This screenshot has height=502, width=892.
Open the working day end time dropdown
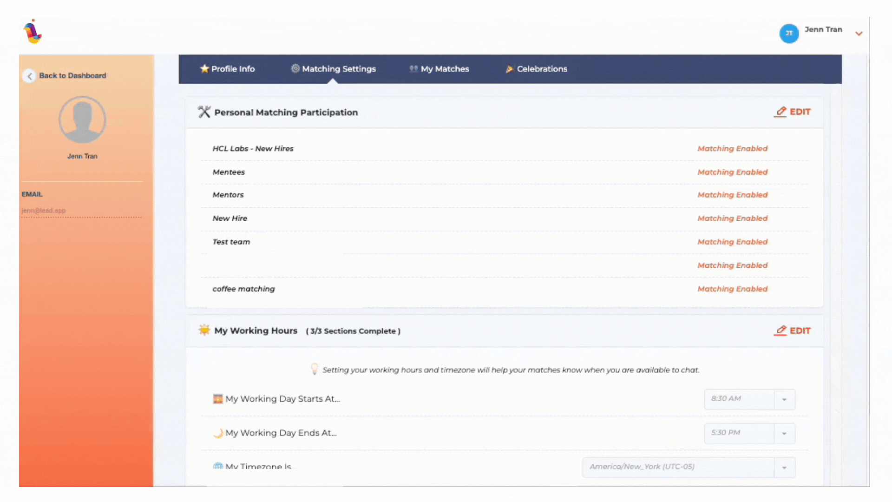[x=784, y=433]
